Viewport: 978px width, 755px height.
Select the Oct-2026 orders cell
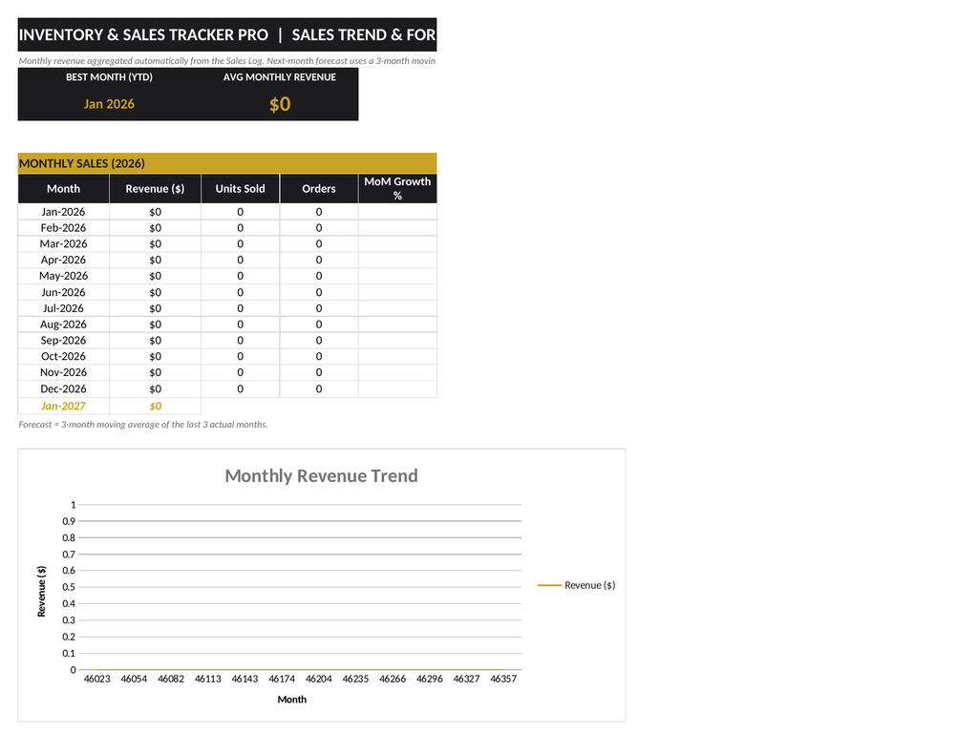[319, 357]
